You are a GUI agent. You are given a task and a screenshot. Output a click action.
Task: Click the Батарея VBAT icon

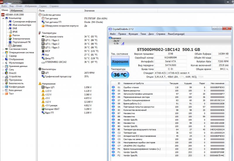click(x=43, y=109)
